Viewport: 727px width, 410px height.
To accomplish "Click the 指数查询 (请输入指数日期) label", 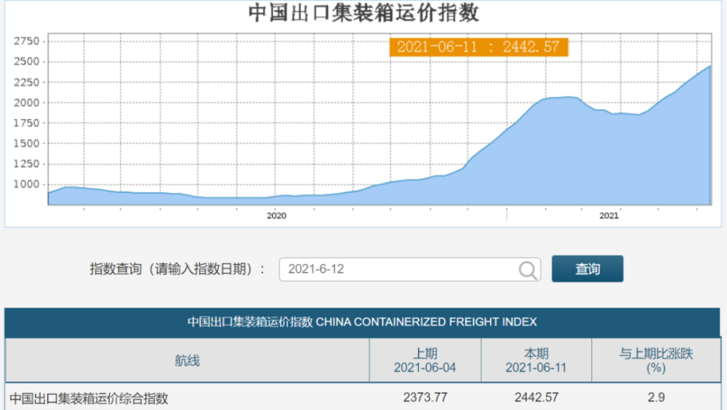I will (177, 269).
